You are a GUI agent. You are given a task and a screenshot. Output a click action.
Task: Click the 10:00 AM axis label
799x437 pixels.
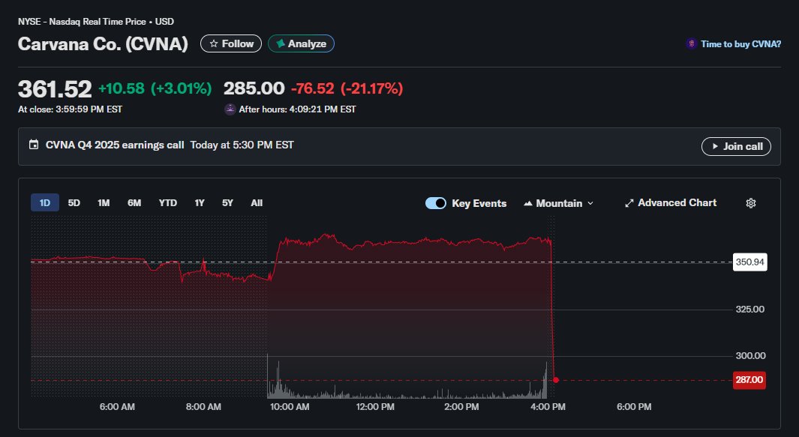(x=290, y=407)
